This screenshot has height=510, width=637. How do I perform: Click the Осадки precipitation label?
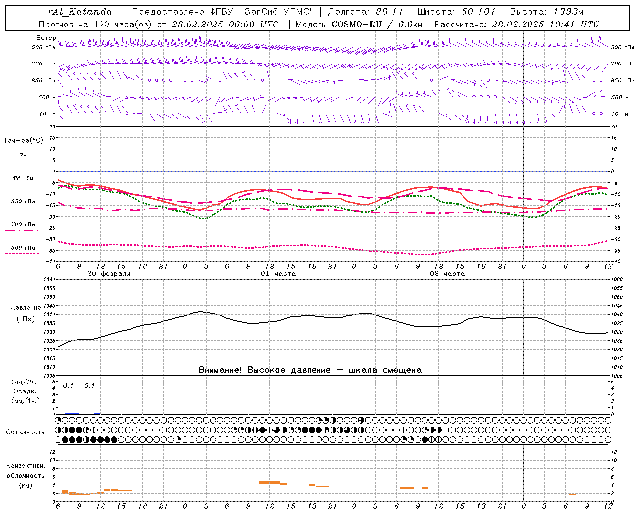tap(25, 391)
